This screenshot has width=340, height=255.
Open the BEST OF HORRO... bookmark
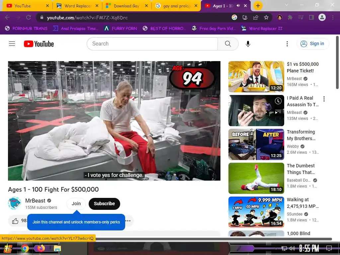[x=164, y=29]
